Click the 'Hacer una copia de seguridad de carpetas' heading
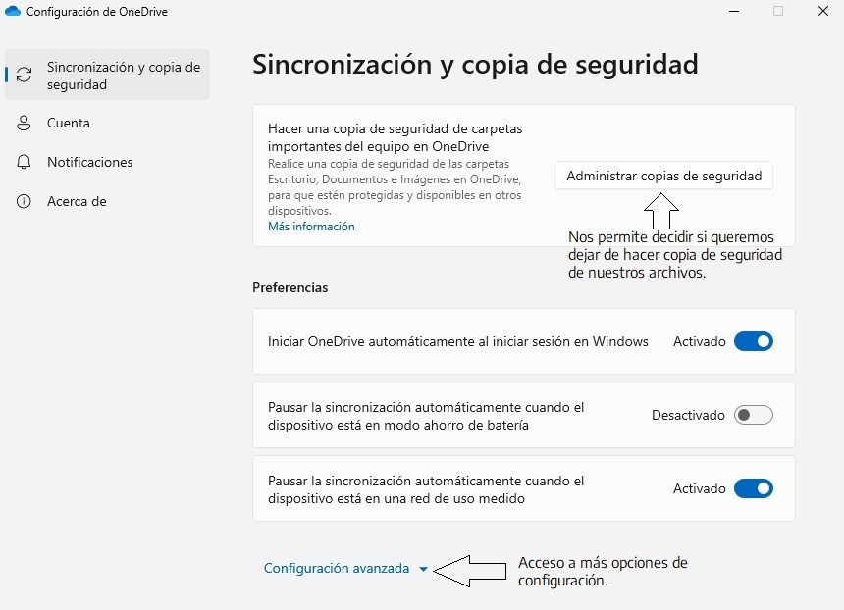Image resolution: width=844 pixels, height=610 pixels. 396,137
